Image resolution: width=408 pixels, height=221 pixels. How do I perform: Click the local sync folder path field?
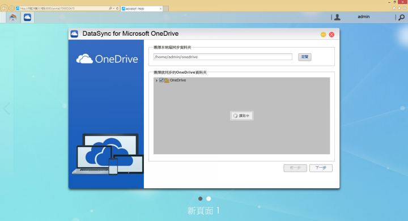(x=223, y=57)
